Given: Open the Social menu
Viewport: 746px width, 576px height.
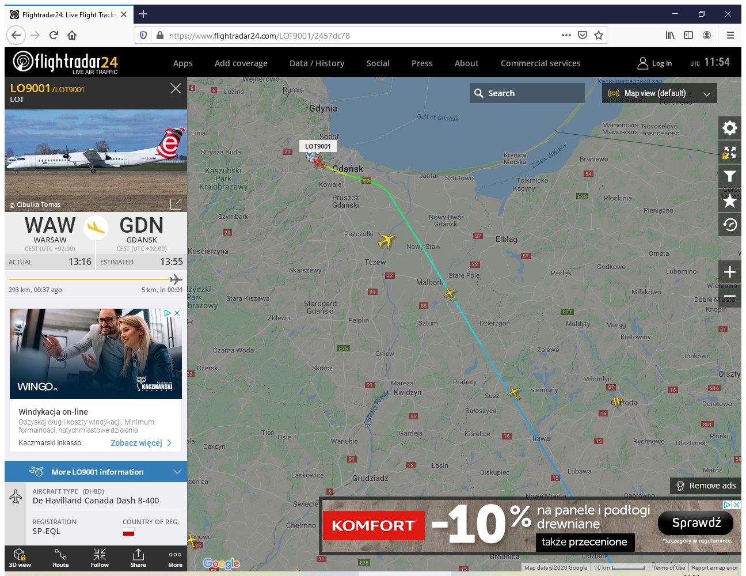Looking at the screenshot, I should [x=378, y=63].
